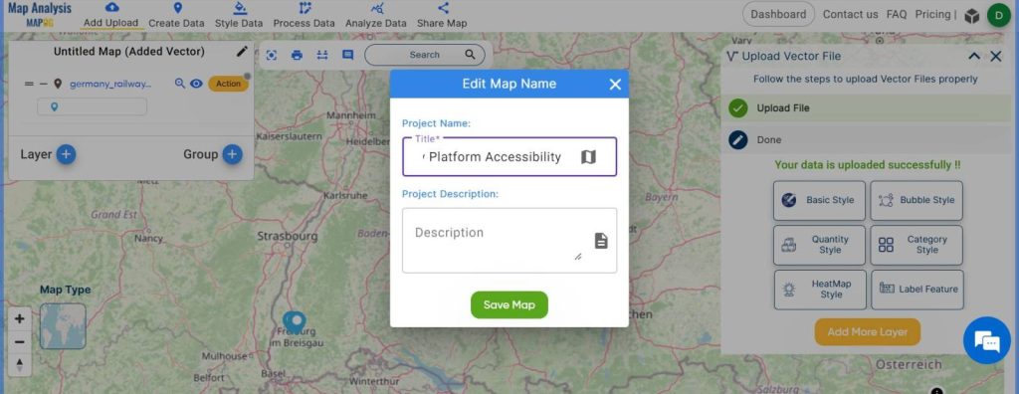
Task: Click the search magnifier icon
Action: (470, 55)
